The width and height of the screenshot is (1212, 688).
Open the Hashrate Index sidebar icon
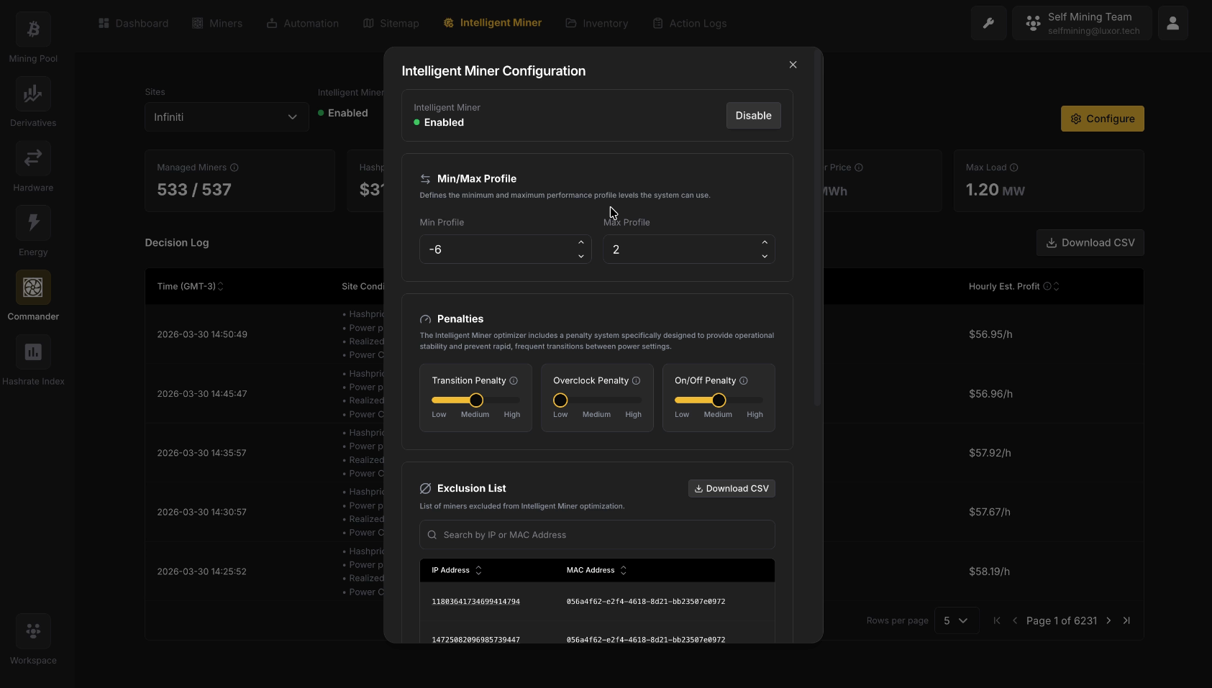tap(32, 352)
